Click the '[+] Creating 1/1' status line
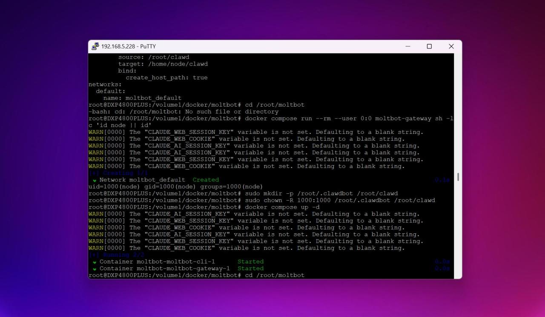This screenshot has width=545, height=317. 118,173
